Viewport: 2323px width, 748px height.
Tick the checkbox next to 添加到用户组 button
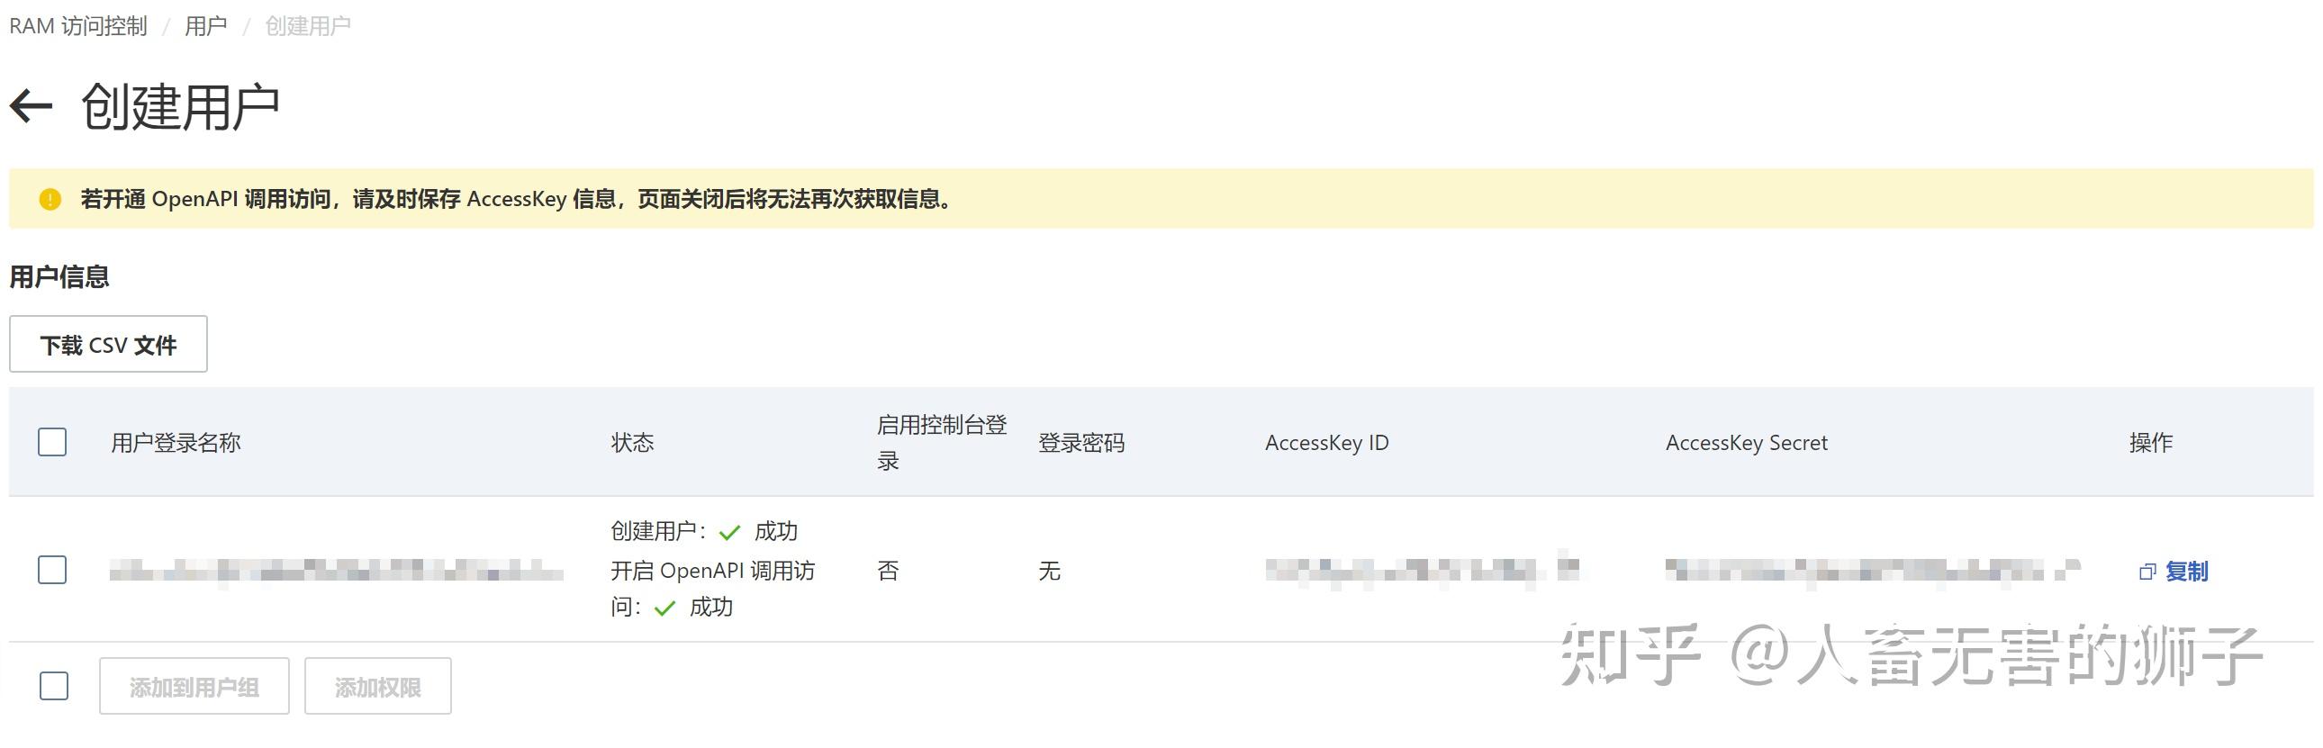click(53, 686)
